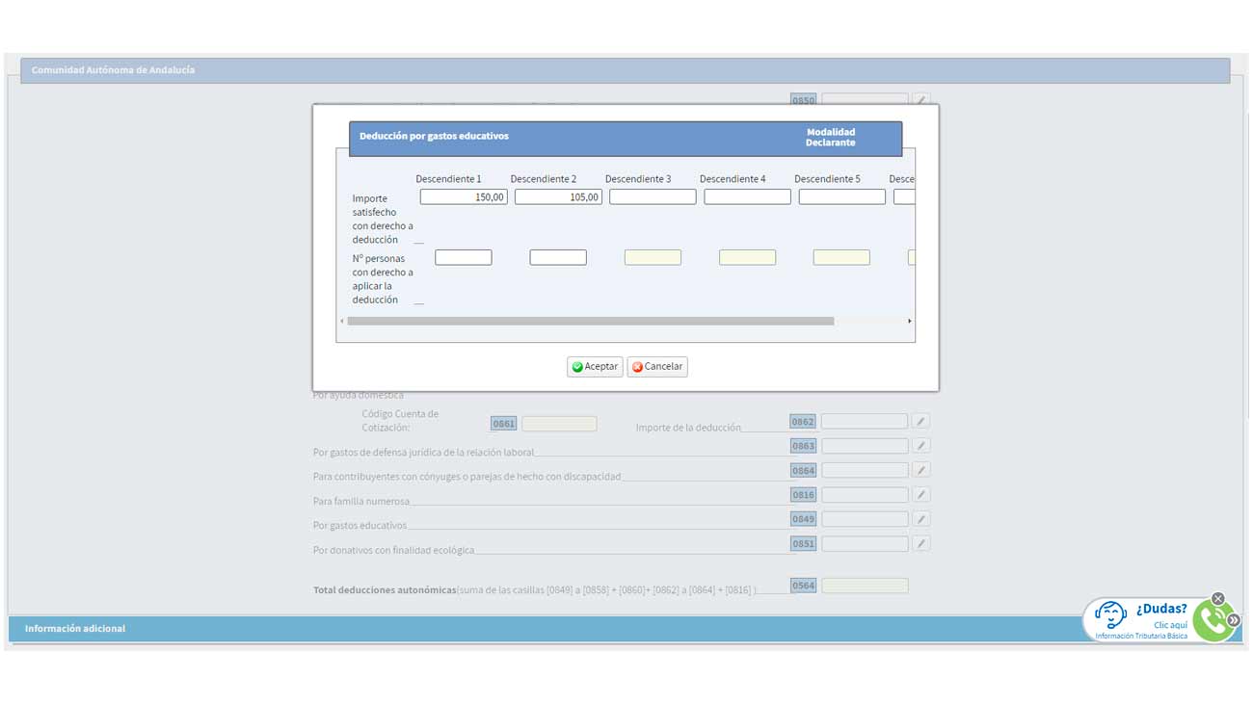
Task: Click the 0564 box code label
Action: (x=803, y=586)
